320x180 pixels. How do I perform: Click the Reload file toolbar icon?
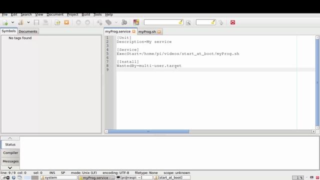tap(57, 22)
